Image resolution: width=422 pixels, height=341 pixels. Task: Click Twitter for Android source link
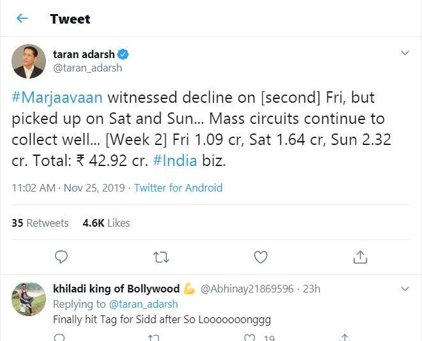click(177, 188)
